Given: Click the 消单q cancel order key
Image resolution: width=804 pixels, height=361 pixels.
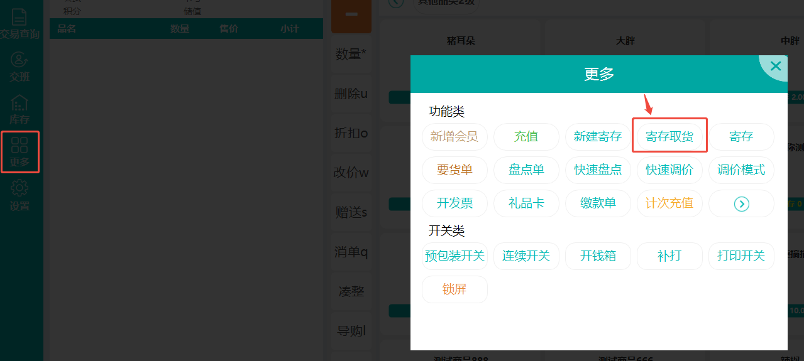Looking at the screenshot, I should [351, 252].
